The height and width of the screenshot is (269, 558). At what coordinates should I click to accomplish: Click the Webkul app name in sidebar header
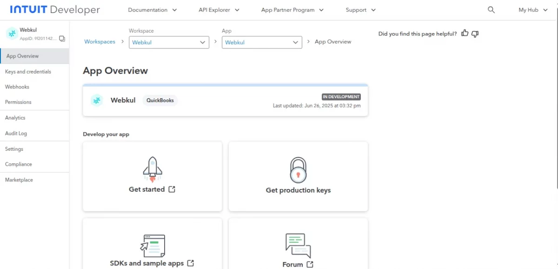click(28, 30)
